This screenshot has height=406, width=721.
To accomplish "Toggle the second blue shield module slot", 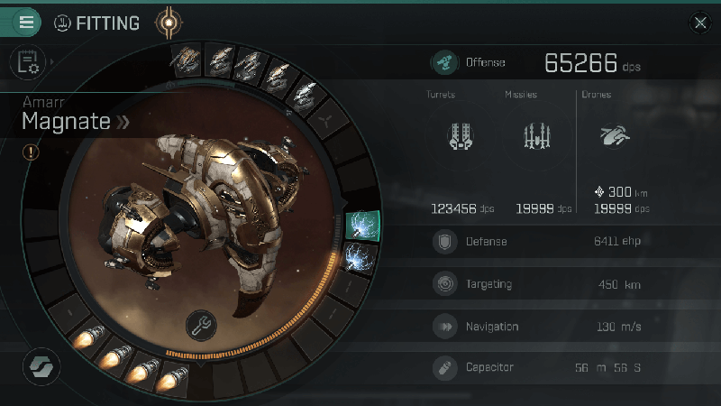I will pos(360,257).
